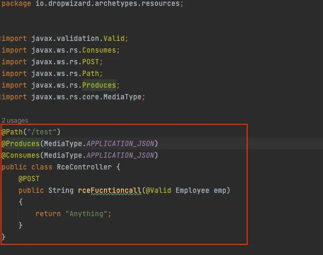Click the "public" keyword before class
This screenshot has height=255, width=323.
[x=14, y=167]
